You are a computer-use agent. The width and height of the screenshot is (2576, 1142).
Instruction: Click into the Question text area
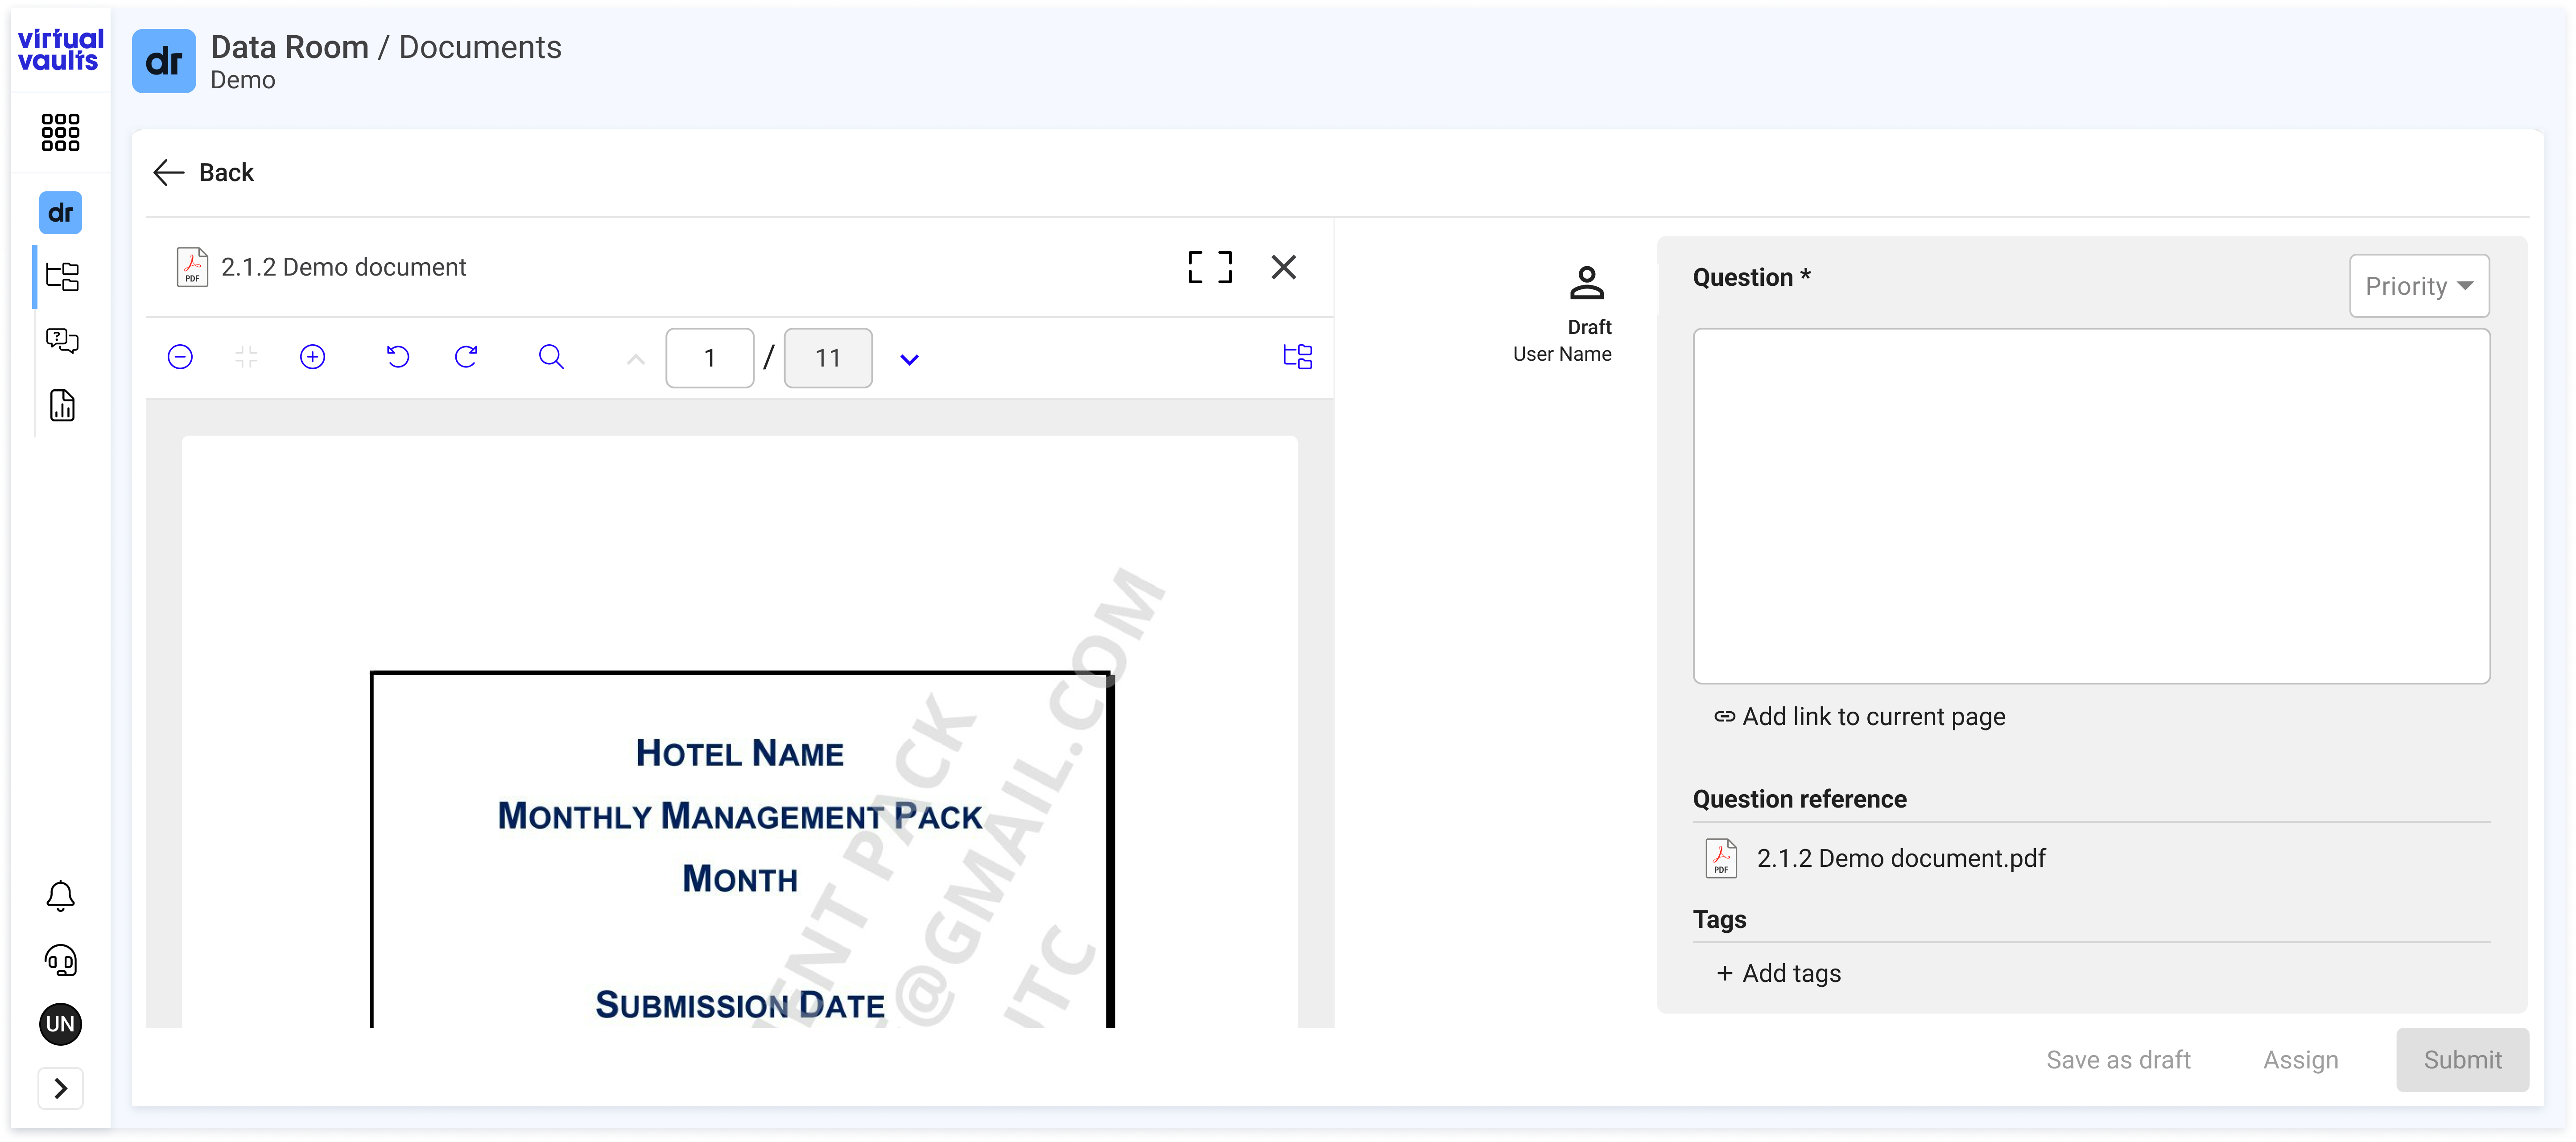[2091, 506]
